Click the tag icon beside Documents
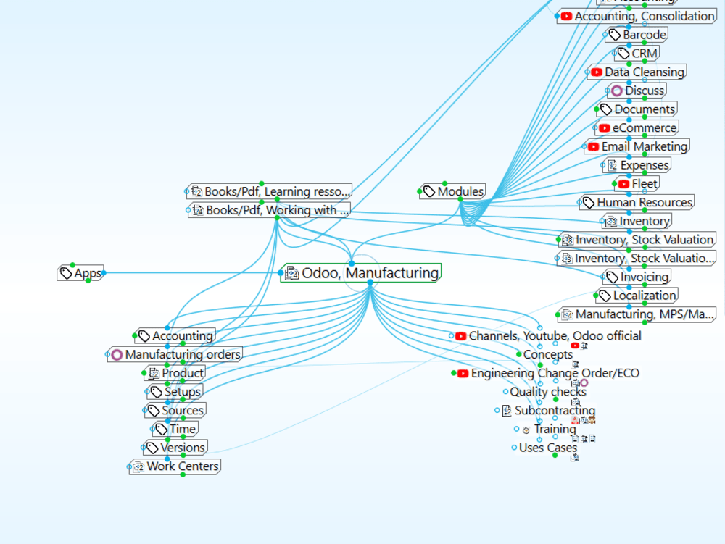 pyautogui.click(x=606, y=109)
